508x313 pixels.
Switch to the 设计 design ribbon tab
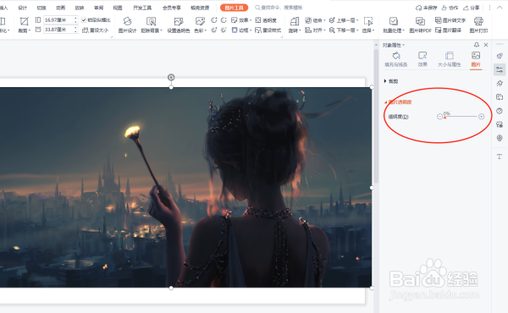click(22, 8)
